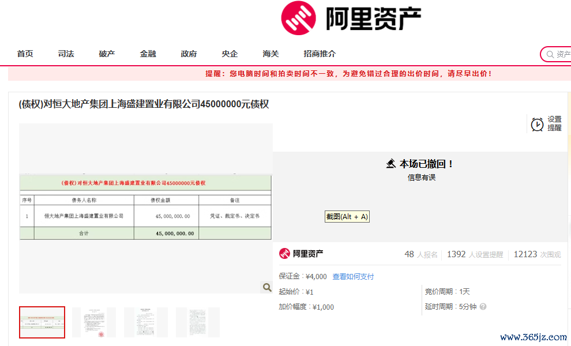Viewport: 571px width, 346px height.
Task: Click the 加价幅度：¥1,000 text
Action: [x=306, y=307]
